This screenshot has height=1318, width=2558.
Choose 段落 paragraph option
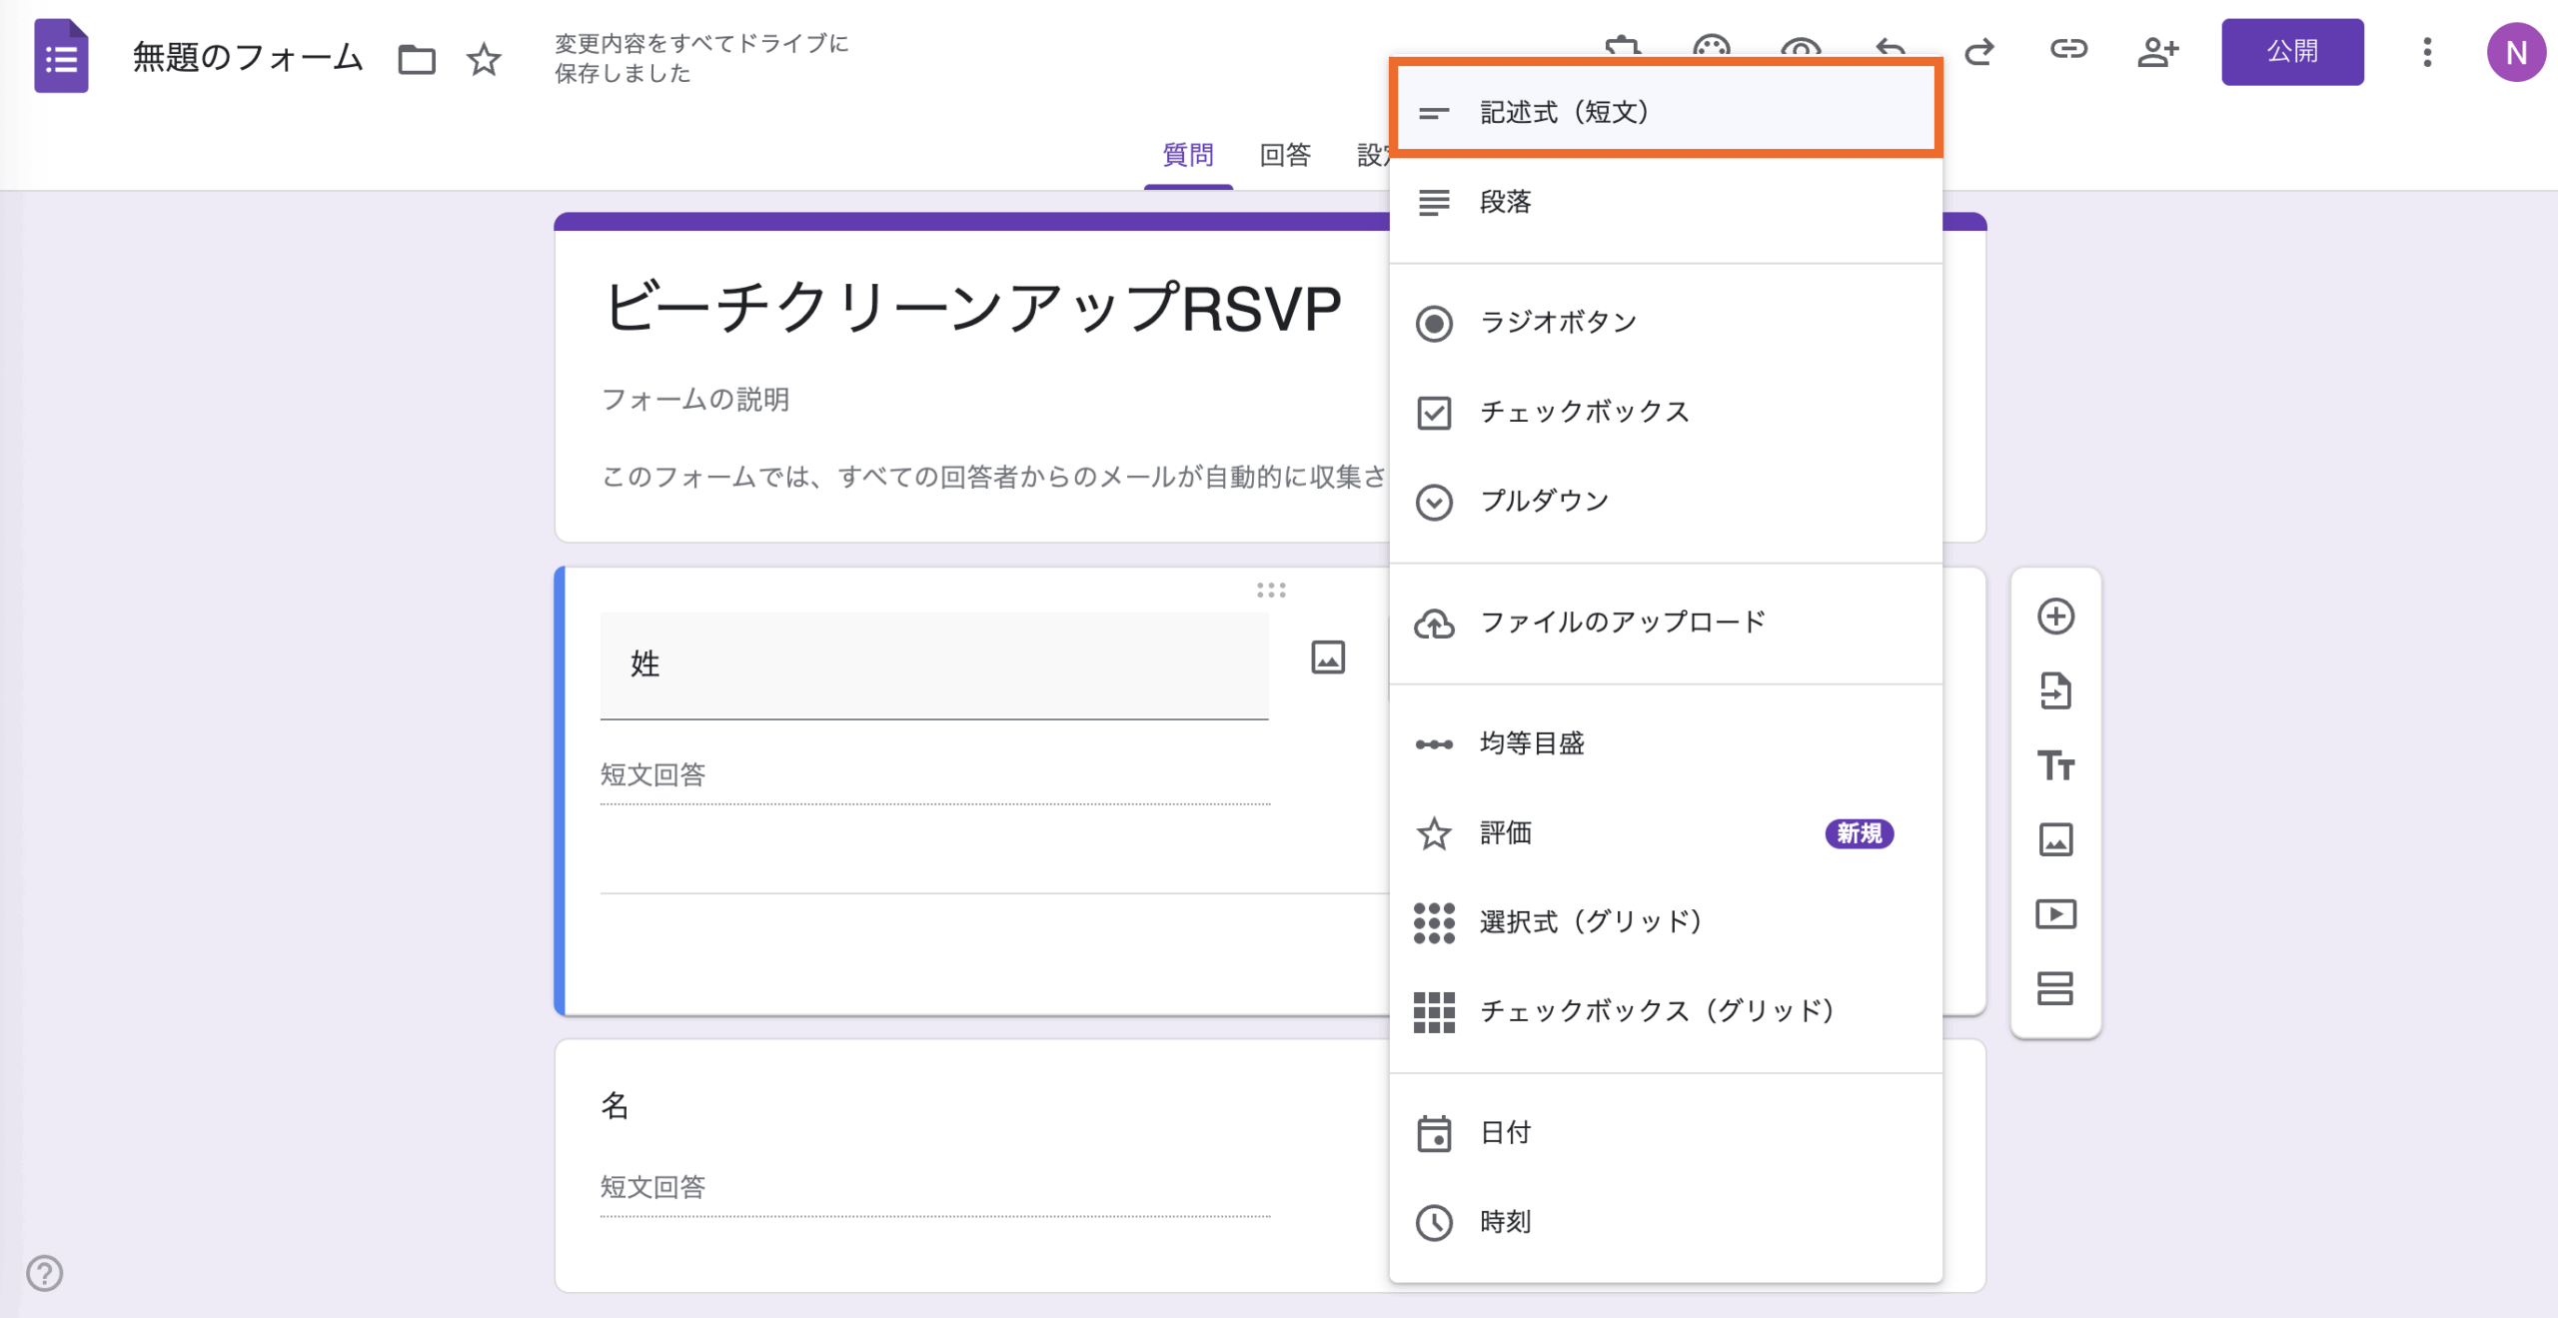[x=1505, y=203]
